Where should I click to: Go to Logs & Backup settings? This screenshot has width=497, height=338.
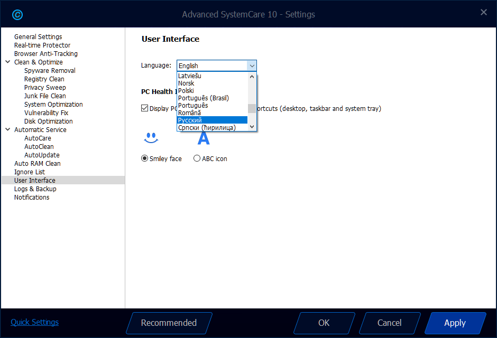point(35,189)
